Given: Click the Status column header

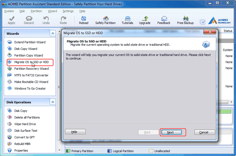Looking at the screenshot, I should tap(228, 31).
